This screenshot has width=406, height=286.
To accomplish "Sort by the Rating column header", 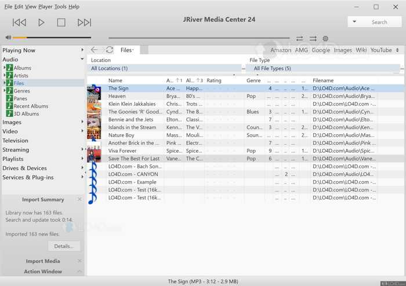I will pyautogui.click(x=214, y=80).
